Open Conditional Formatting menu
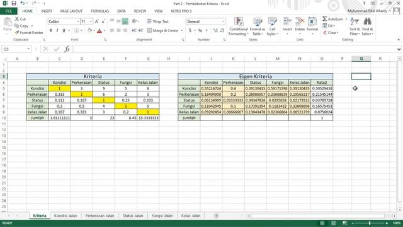Screen dimensions: 403x227 coord(239,26)
